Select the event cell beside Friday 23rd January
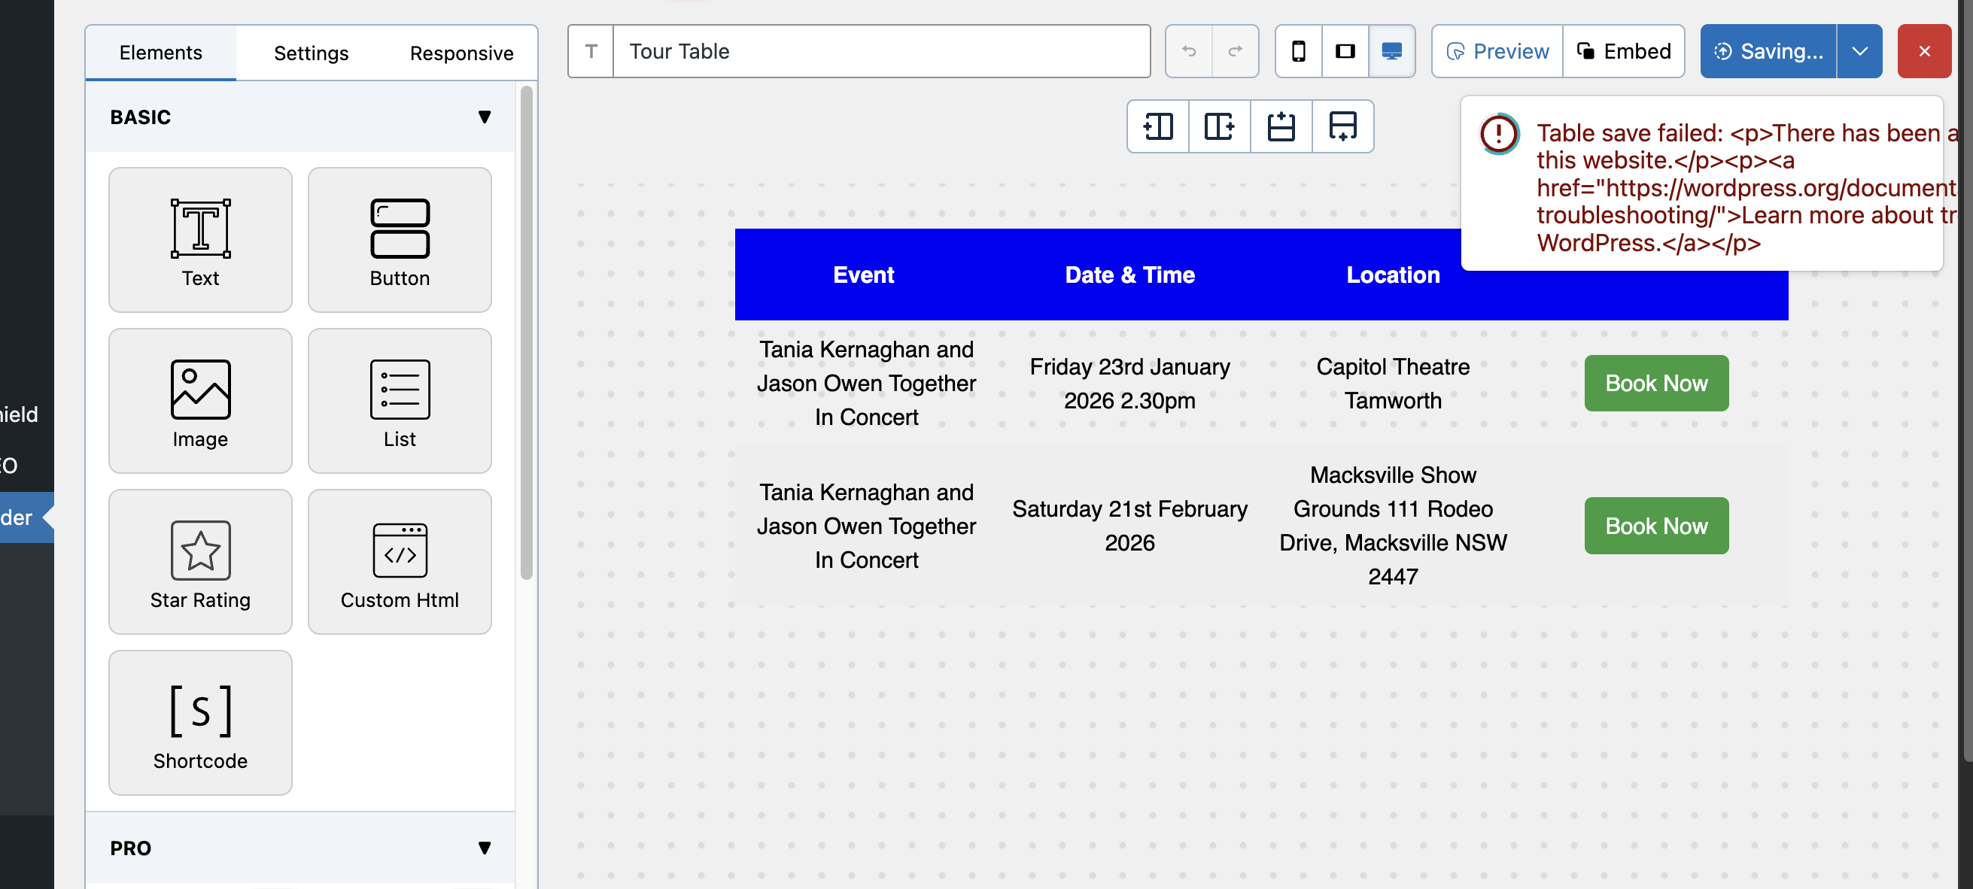Image resolution: width=1973 pixels, height=889 pixels. pos(866,384)
